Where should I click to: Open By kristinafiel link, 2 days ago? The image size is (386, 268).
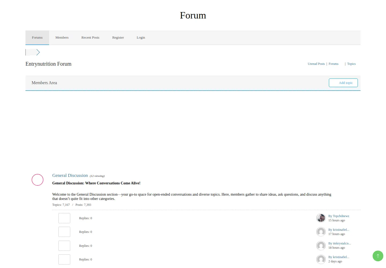coord(339,257)
